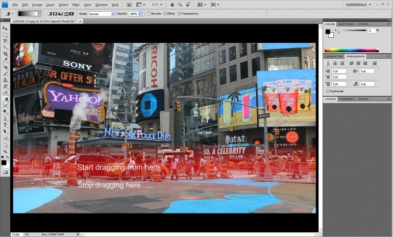Open the Opacity slider flyout arrow
This screenshot has width=393, height=237.
pos(140,14)
